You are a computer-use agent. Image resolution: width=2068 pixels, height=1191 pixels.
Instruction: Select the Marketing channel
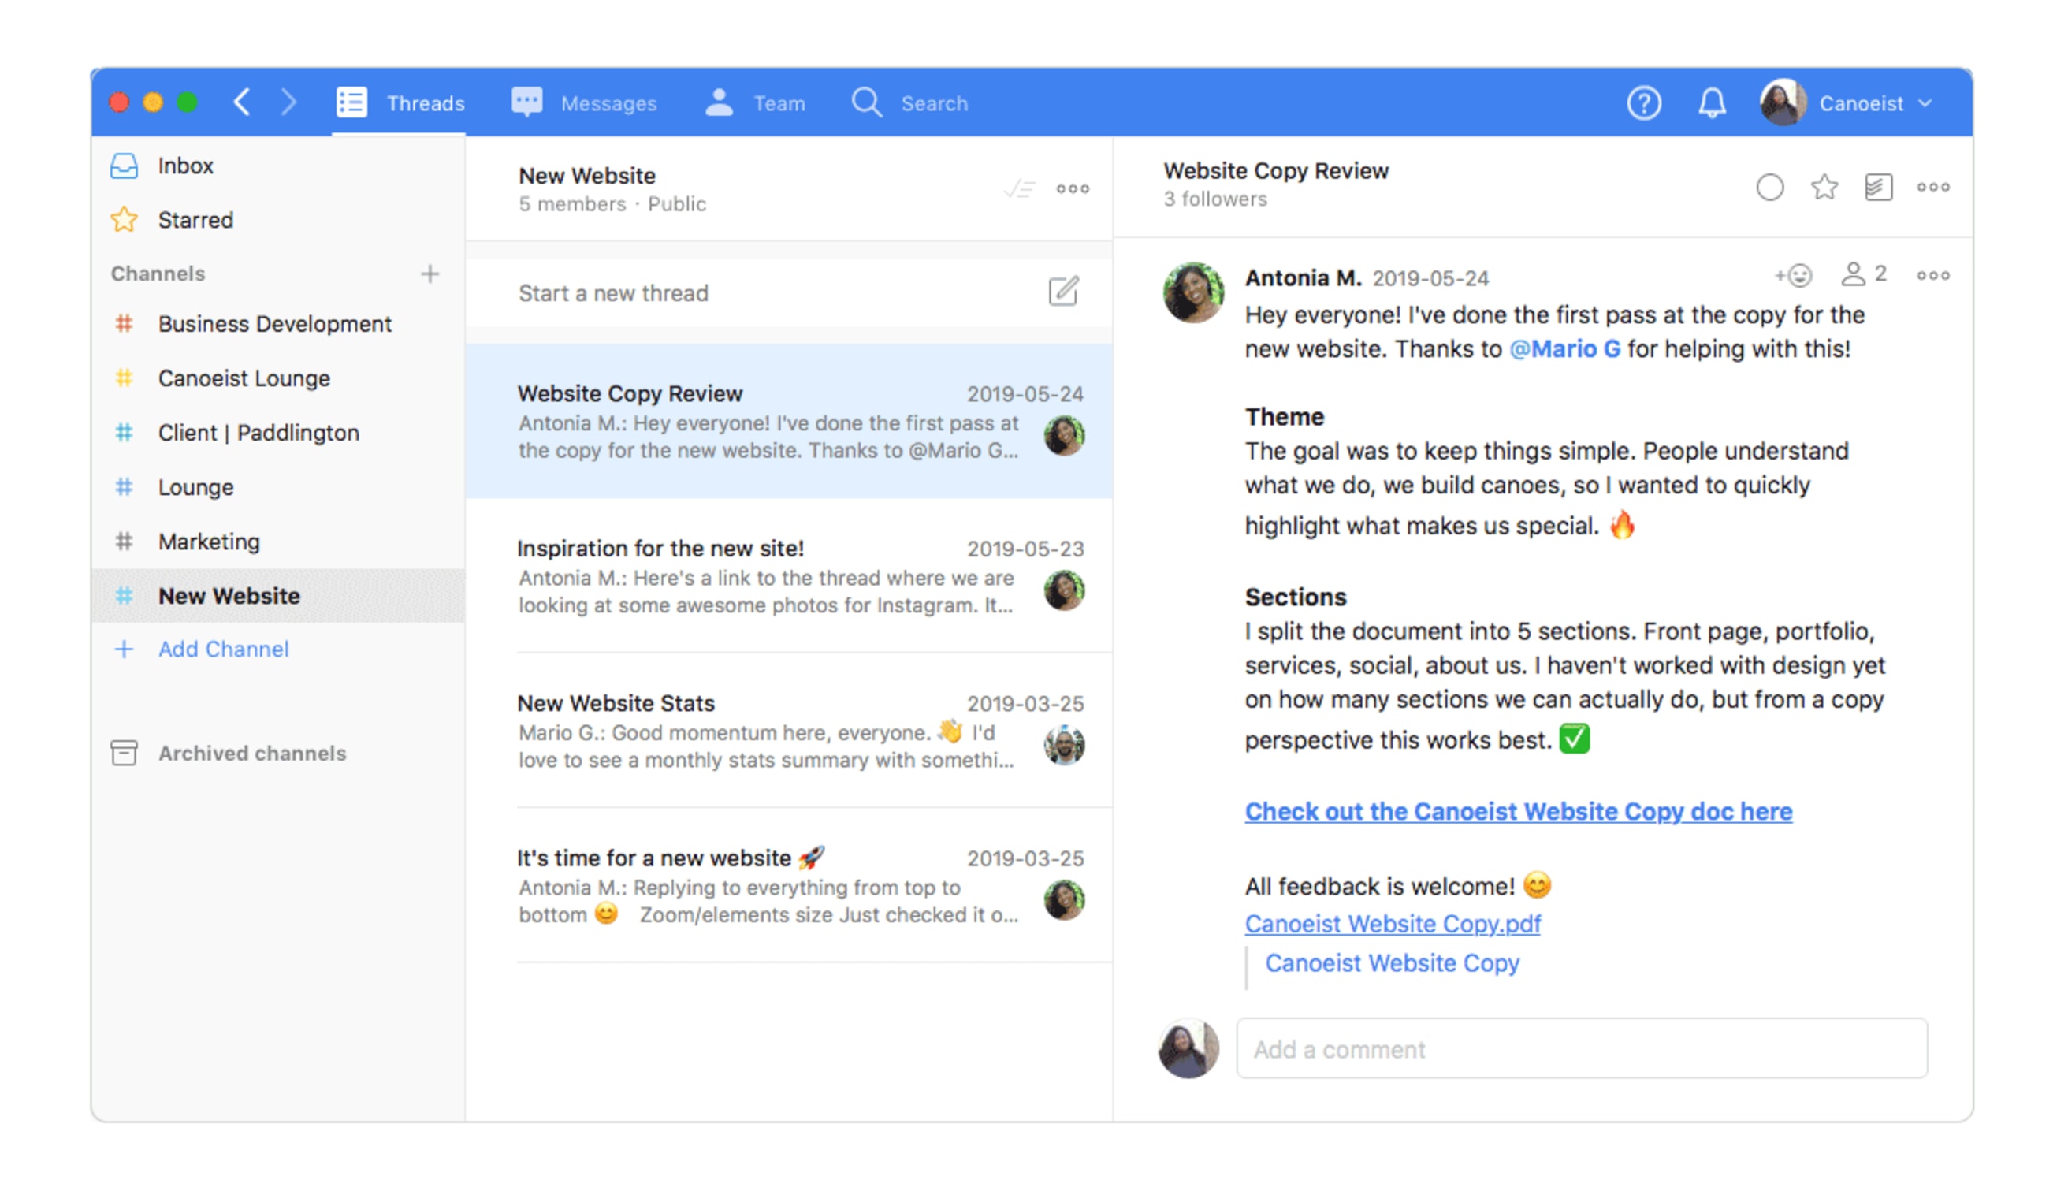tap(210, 541)
